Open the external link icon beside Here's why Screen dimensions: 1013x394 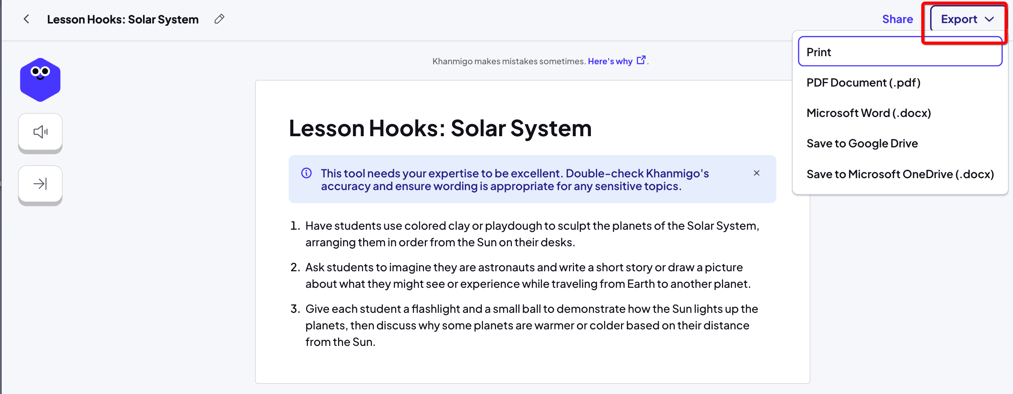coord(641,60)
